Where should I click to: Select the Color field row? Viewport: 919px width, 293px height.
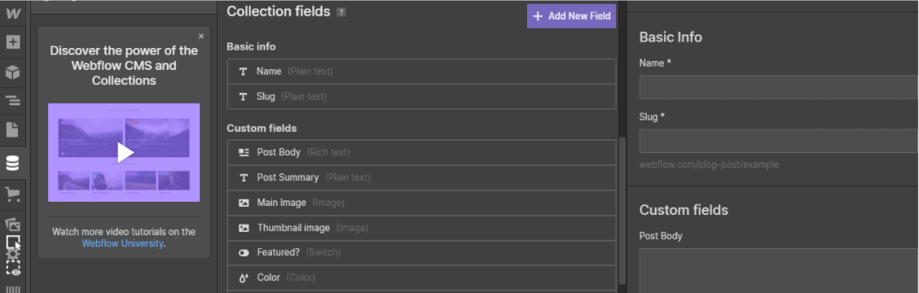[421, 278]
